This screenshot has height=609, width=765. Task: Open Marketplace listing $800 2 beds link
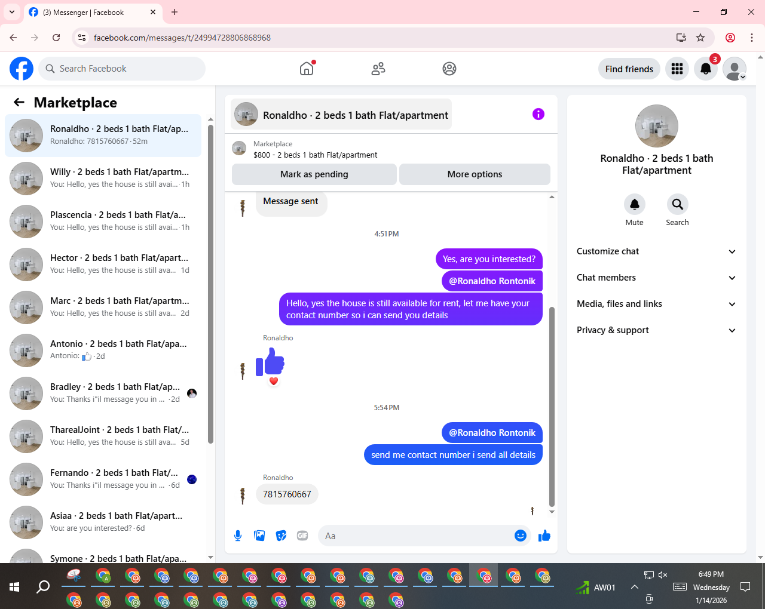click(x=315, y=155)
